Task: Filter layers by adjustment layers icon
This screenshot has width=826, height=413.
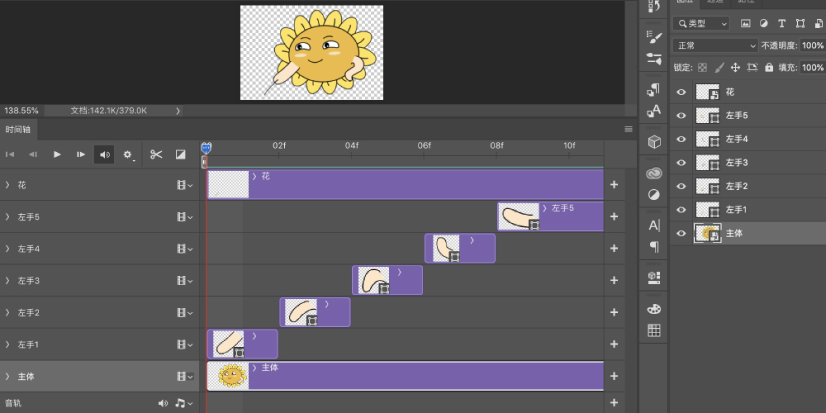Action: click(763, 23)
